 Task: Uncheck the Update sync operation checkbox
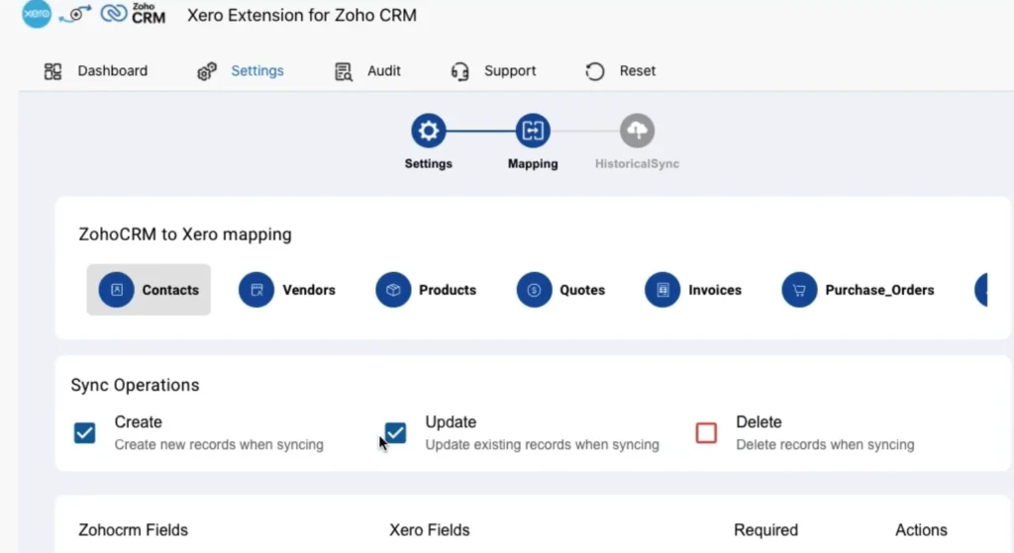[395, 433]
